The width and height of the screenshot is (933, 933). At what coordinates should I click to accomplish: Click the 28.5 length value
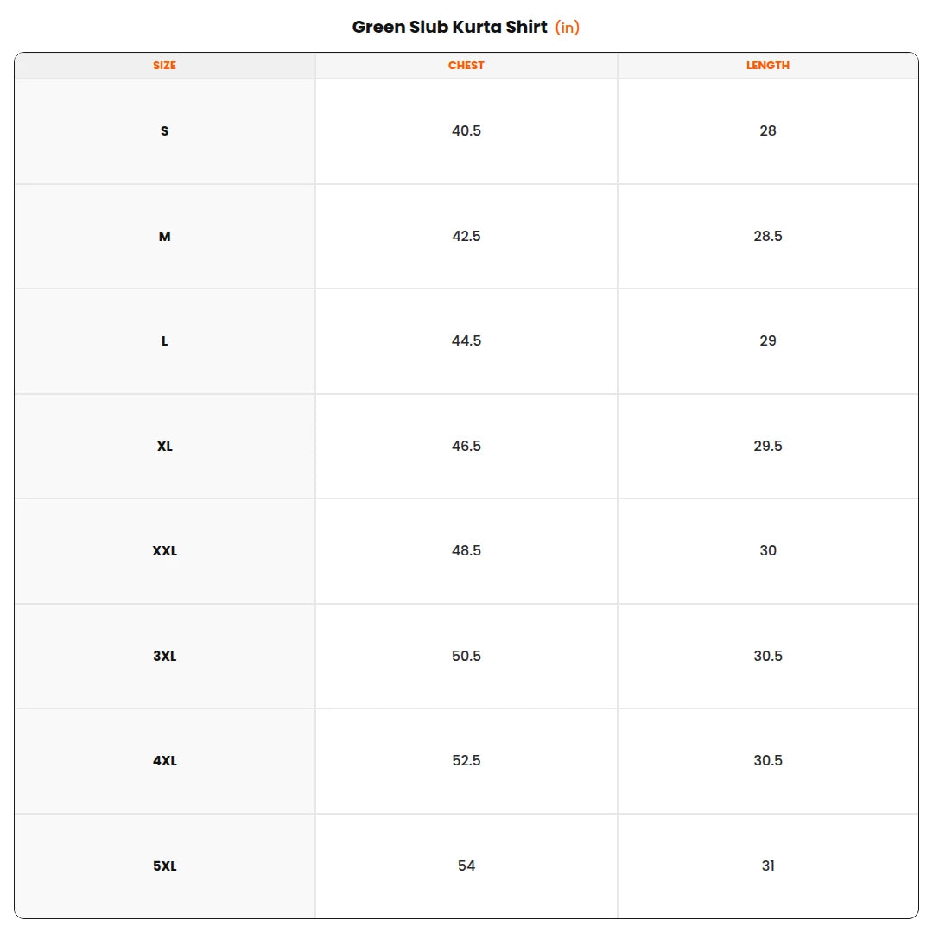pyautogui.click(x=768, y=236)
